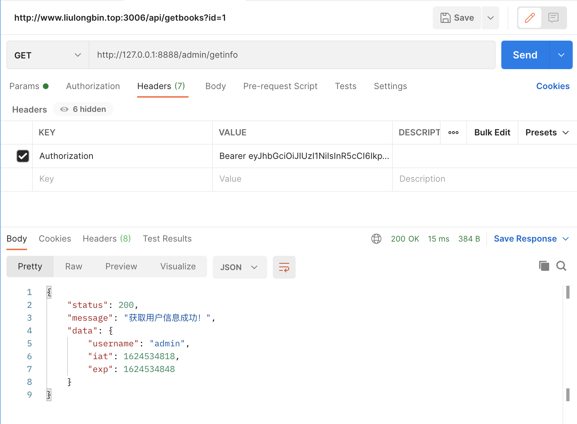This screenshot has width=577, height=424.
Task: Click the Bulk Edit button
Action: [x=492, y=133]
